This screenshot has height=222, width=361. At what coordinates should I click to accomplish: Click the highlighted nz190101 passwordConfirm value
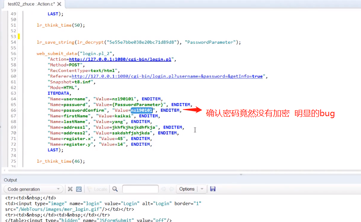click(141, 110)
